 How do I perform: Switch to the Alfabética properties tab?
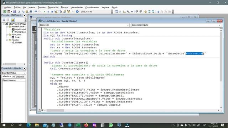(6, 76)
